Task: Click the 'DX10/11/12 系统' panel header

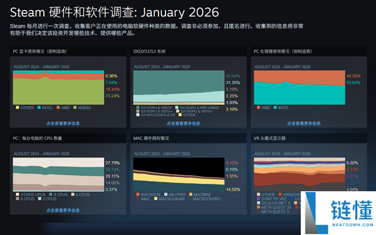Action: click(x=189, y=51)
